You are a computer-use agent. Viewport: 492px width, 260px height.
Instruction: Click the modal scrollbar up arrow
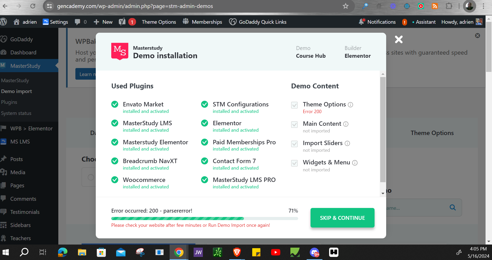(x=383, y=74)
